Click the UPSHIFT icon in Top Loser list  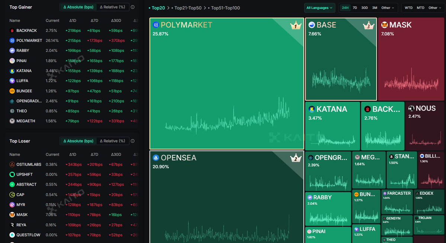(x=12, y=174)
